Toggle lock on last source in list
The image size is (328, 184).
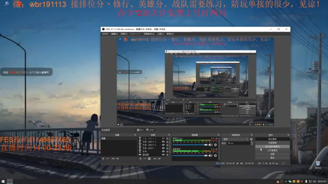[167, 155]
